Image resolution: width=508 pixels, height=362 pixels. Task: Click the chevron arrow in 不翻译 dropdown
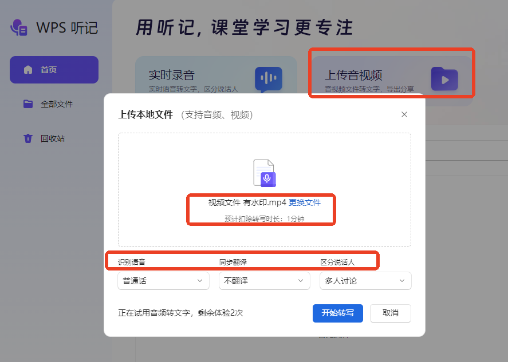(x=301, y=281)
